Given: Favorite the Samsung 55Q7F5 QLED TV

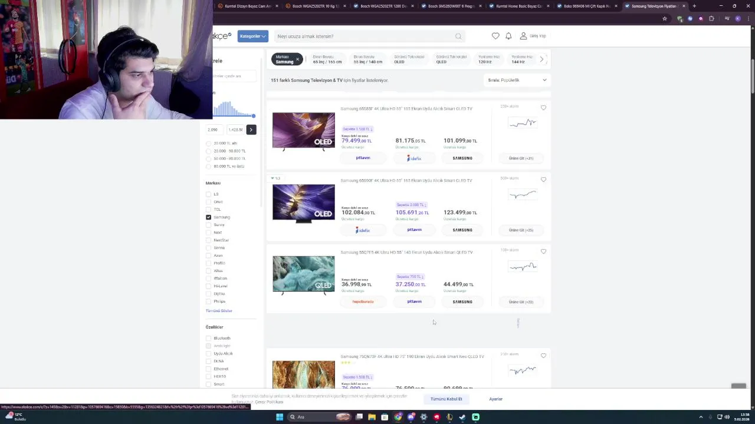Looking at the screenshot, I should click(543, 251).
